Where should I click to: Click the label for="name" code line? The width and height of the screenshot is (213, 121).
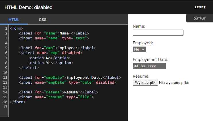pos(54,33)
